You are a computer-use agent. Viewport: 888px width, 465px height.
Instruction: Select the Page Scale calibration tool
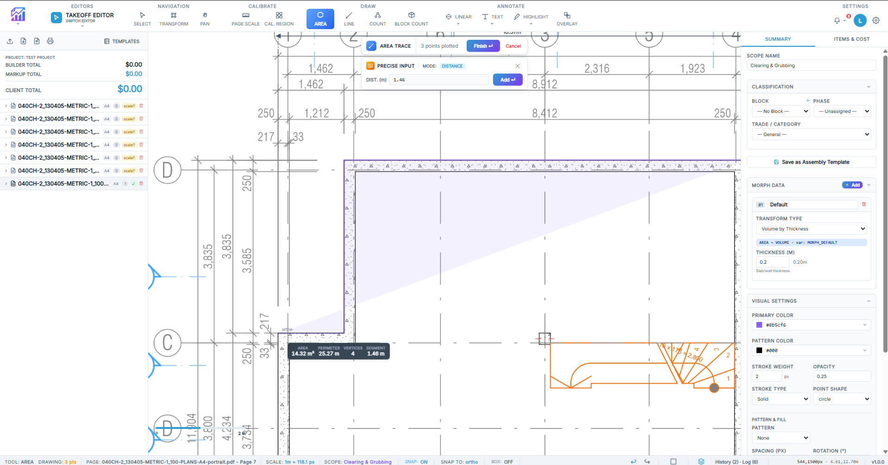click(245, 19)
